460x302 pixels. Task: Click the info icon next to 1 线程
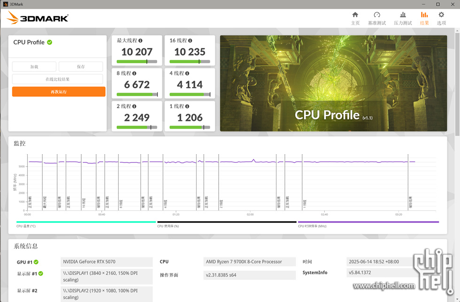pyautogui.click(x=187, y=106)
